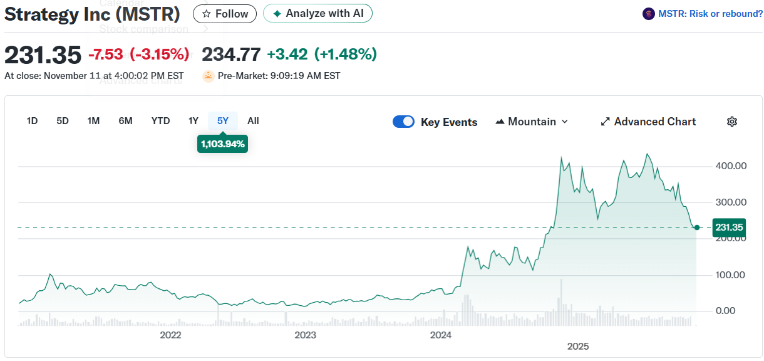Click the star icon in Follow button
This screenshot has width=764, height=361.
206,14
